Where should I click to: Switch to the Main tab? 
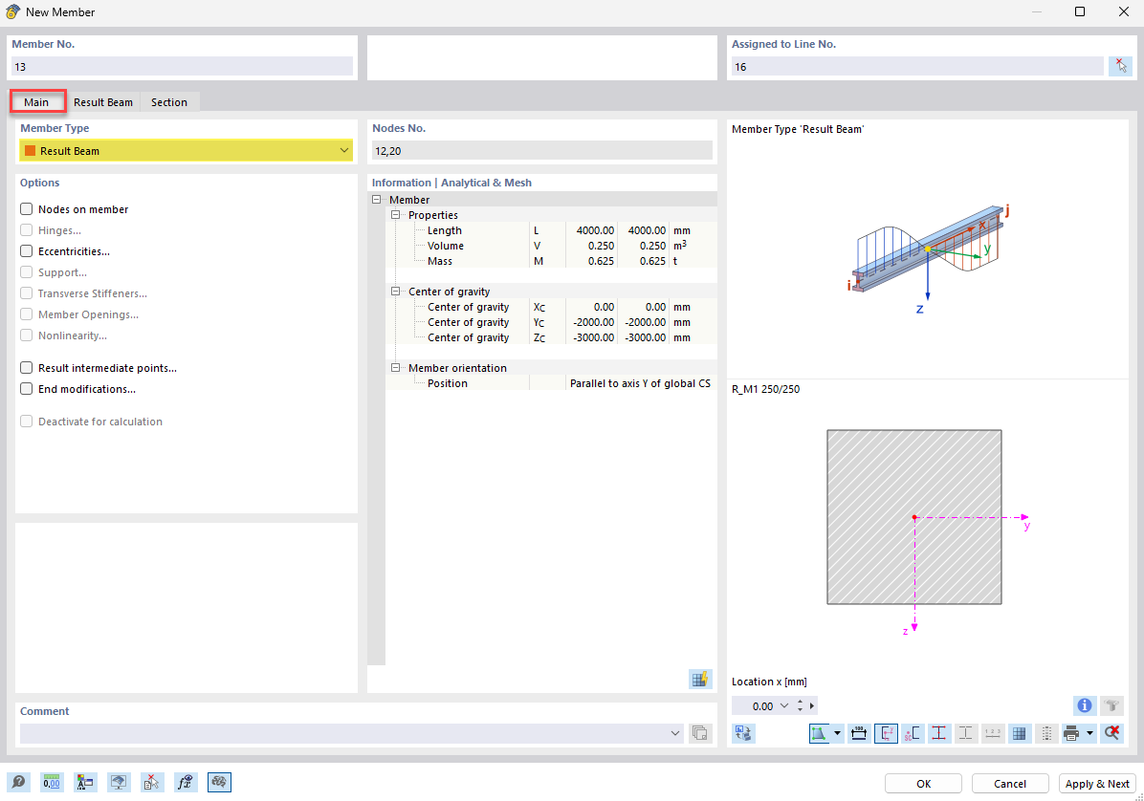pos(36,102)
